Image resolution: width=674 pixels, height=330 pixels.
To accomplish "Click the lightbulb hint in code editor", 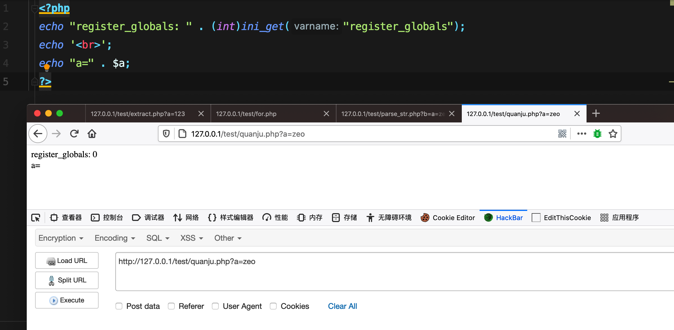I will [47, 68].
